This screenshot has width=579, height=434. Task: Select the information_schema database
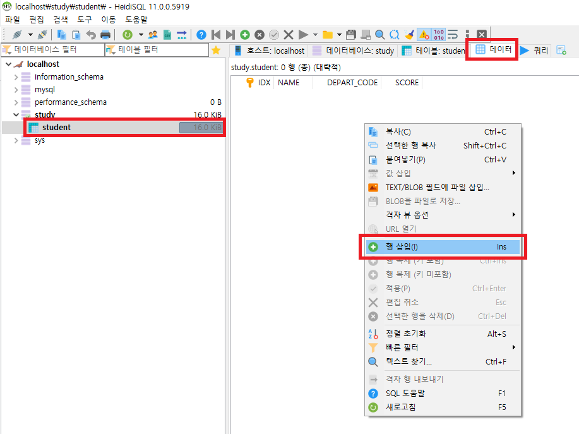click(x=69, y=77)
